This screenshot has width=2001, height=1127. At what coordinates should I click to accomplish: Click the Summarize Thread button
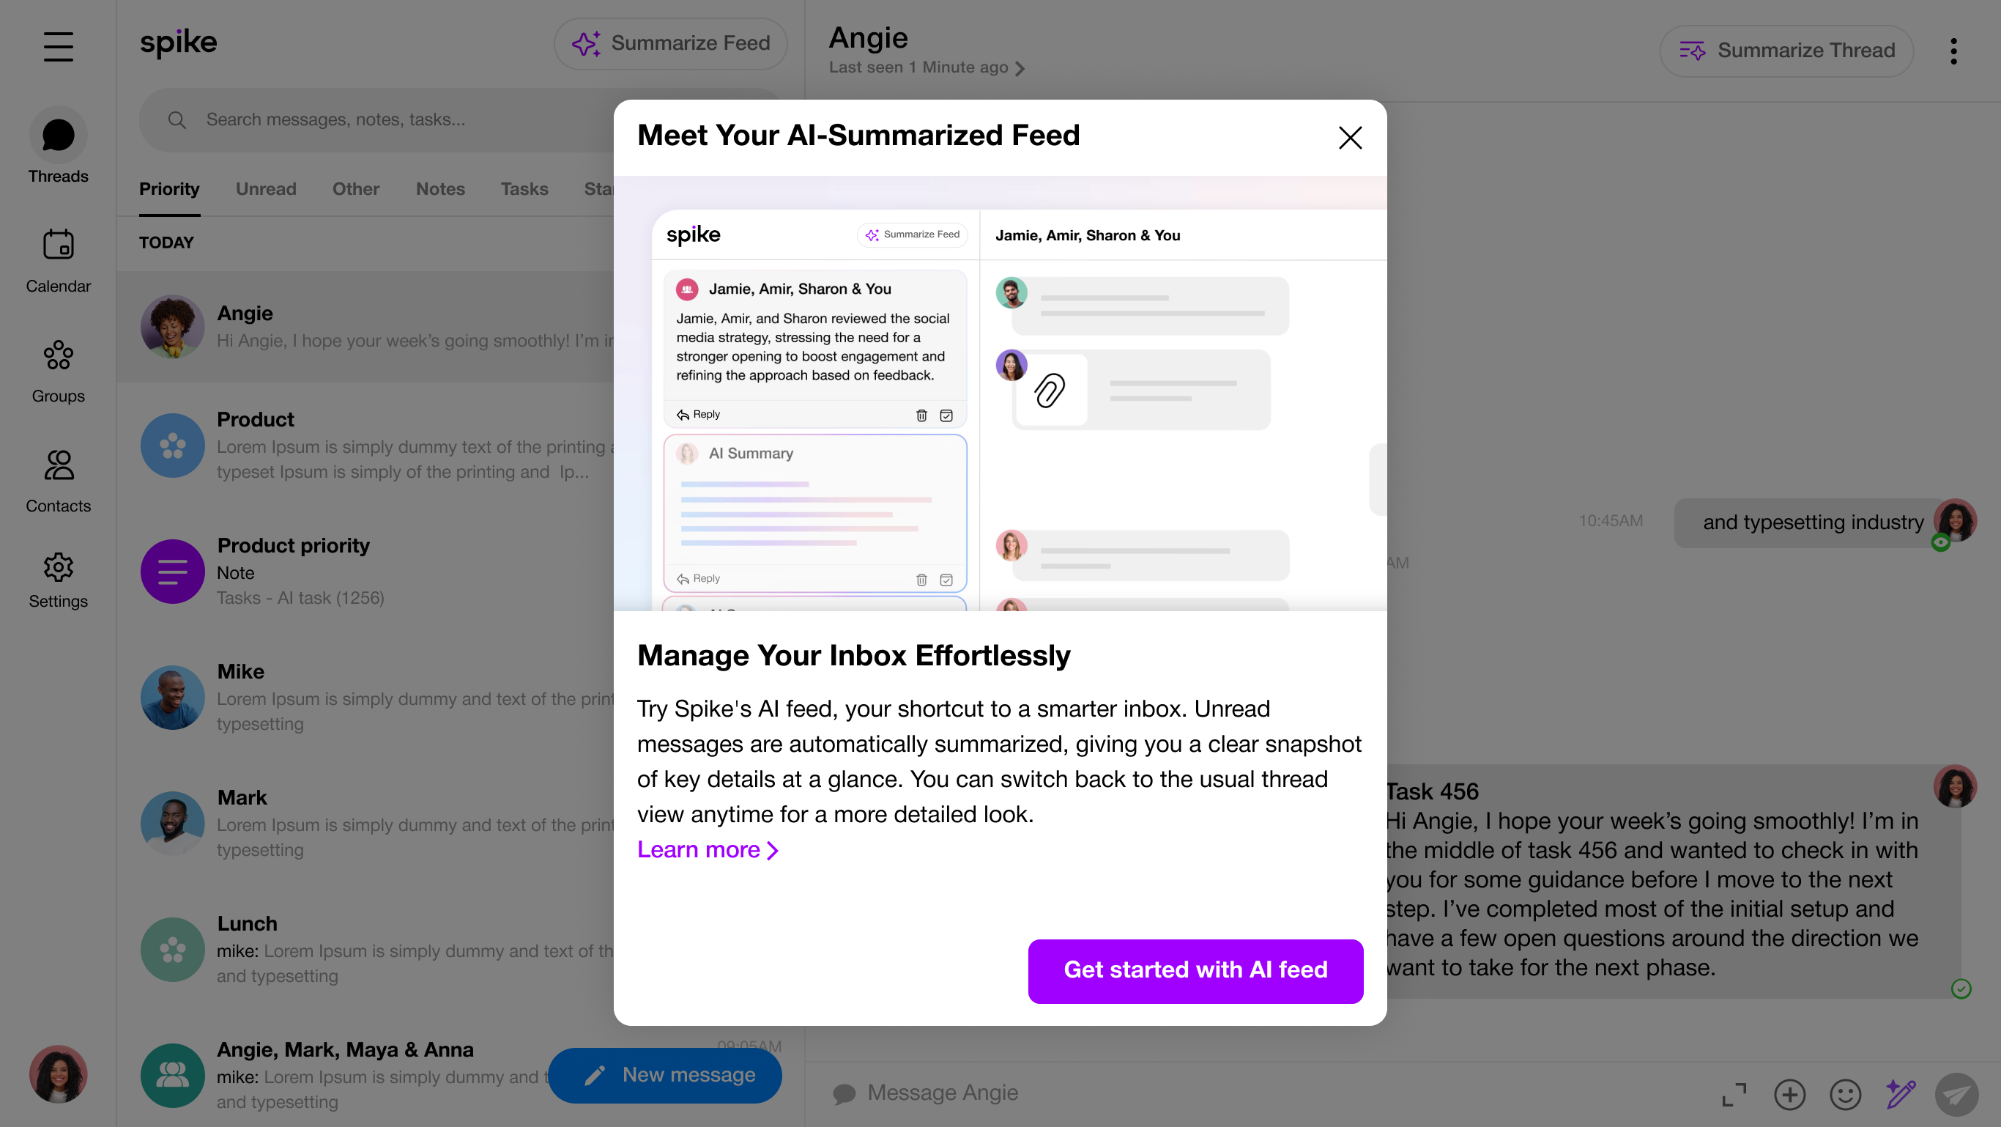(1786, 51)
